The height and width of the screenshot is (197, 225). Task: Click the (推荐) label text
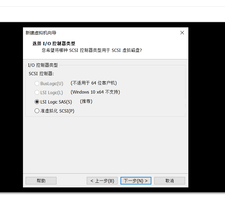click(x=86, y=101)
